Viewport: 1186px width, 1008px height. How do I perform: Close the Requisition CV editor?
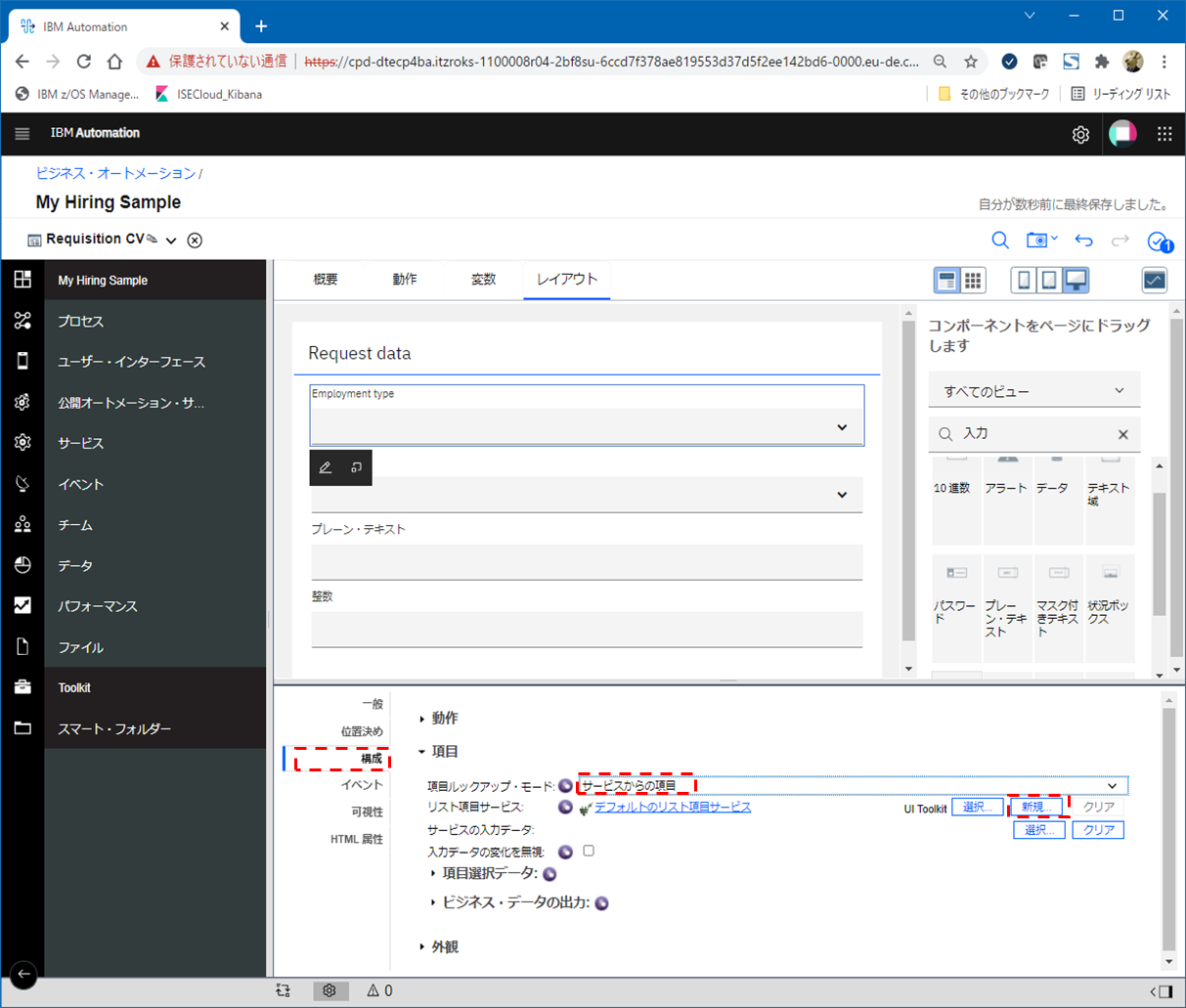195,240
